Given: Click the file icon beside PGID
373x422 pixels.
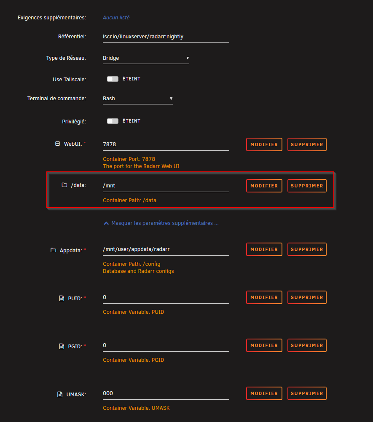Looking at the screenshot, I should (62, 346).
